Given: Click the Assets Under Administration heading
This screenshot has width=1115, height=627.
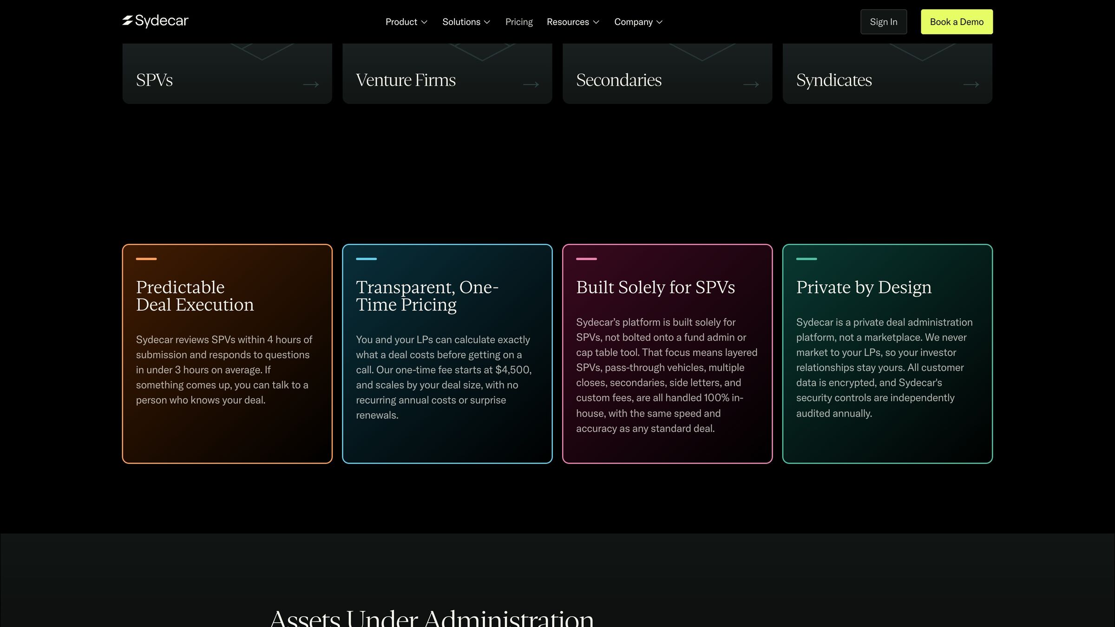Looking at the screenshot, I should (432, 618).
